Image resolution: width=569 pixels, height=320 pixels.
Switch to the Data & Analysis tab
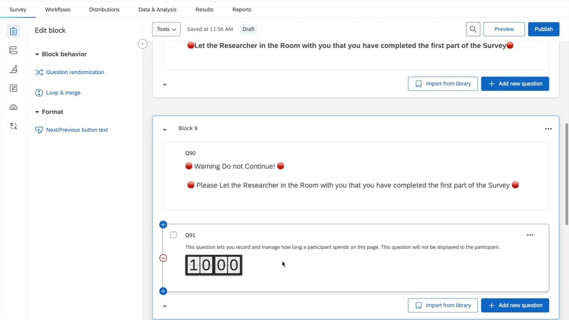click(157, 9)
